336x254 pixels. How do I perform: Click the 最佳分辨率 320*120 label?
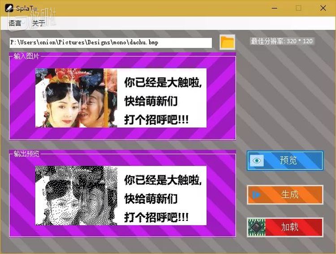point(281,41)
